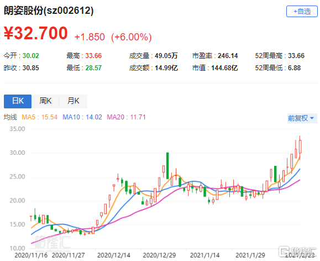Viewport: 320px width, 261px height.
Task: Click the 2021/1/29 date label
Action: [250, 255]
